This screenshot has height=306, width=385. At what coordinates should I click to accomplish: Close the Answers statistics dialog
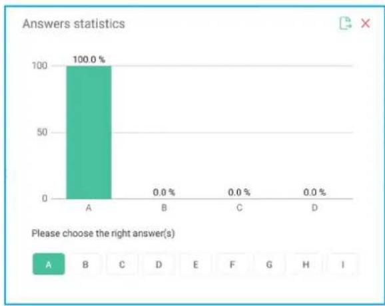[x=366, y=23]
